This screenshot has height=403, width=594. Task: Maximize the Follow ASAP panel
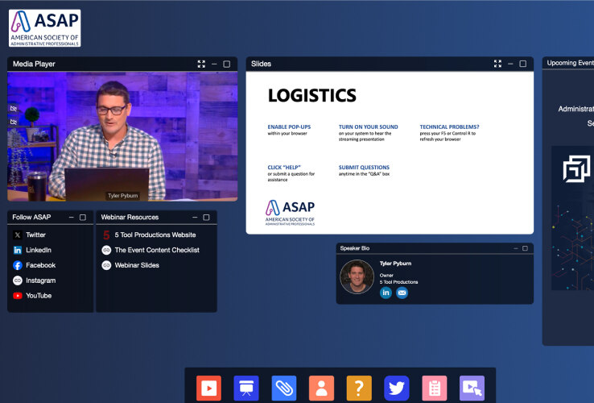pyautogui.click(x=83, y=217)
